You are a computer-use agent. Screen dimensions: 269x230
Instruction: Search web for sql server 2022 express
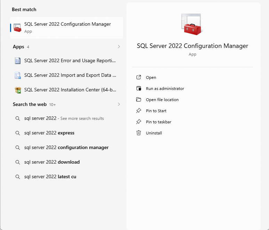[x=49, y=133]
